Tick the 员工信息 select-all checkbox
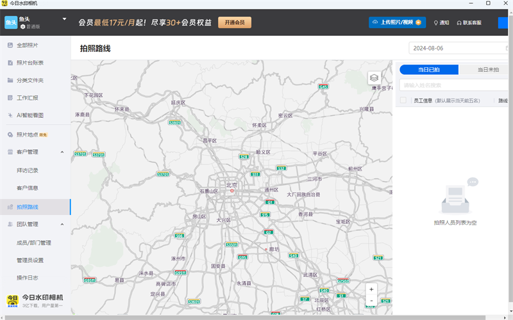The height and width of the screenshot is (320, 513). click(x=403, y=100)
